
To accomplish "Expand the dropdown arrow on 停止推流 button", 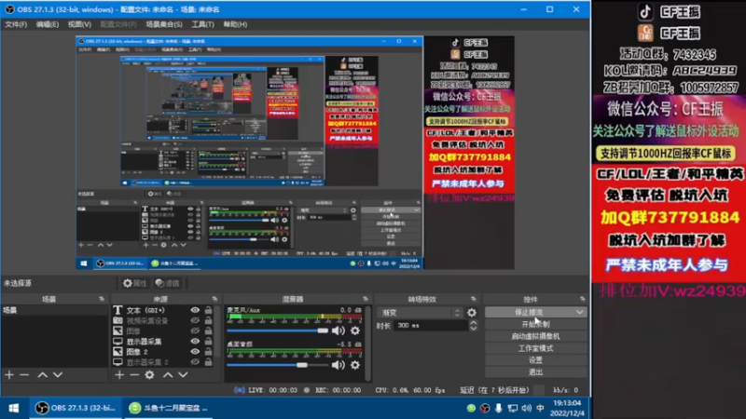I will (579, 312).
